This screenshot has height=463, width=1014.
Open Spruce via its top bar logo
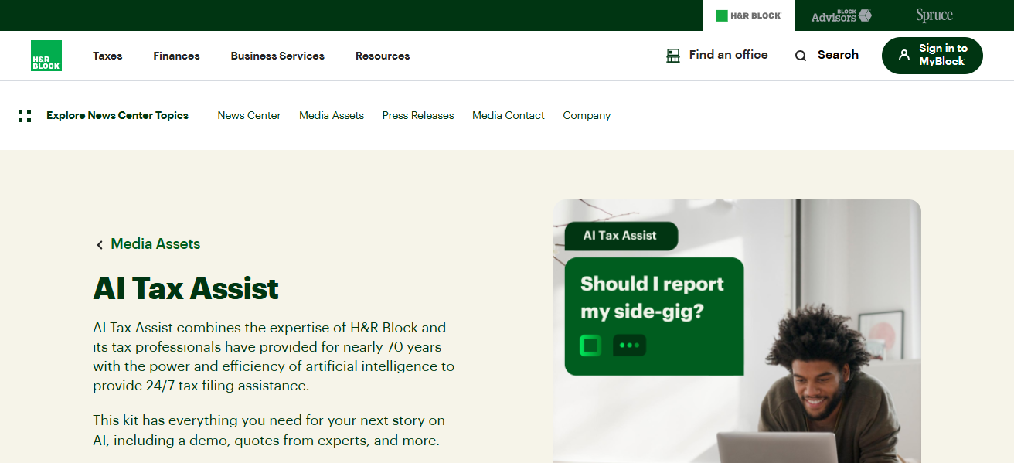[x=933, y=15]
